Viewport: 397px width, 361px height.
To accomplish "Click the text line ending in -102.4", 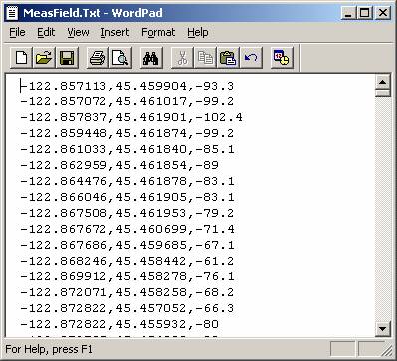I will click(x=131, y=117).
